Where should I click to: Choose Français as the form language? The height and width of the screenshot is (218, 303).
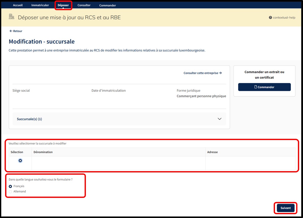(x=10, y=186)
